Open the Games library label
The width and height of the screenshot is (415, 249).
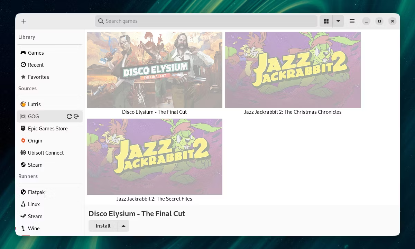(36, 53)
